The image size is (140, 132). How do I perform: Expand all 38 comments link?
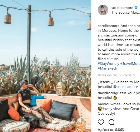[x=116, y=75]
